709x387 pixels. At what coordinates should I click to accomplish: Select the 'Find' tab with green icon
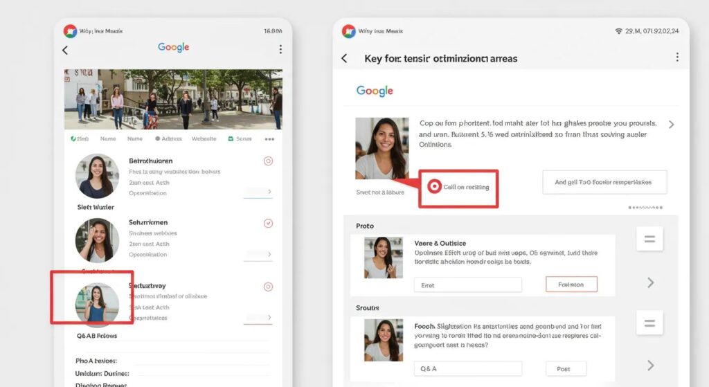click(x=80, y=138)
